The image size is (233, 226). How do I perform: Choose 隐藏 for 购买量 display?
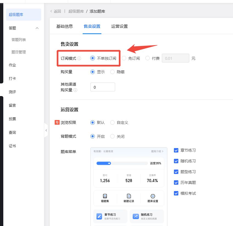click(112, 72)
